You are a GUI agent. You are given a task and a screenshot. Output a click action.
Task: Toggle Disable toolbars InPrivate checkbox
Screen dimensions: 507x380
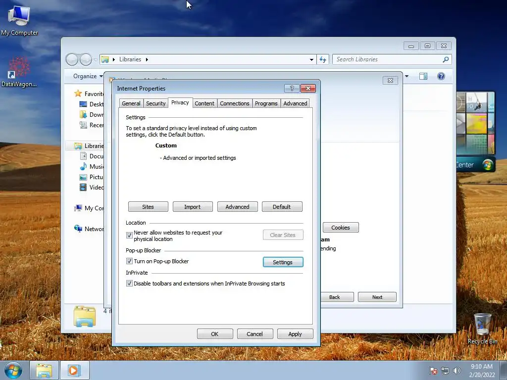(129, 284)
